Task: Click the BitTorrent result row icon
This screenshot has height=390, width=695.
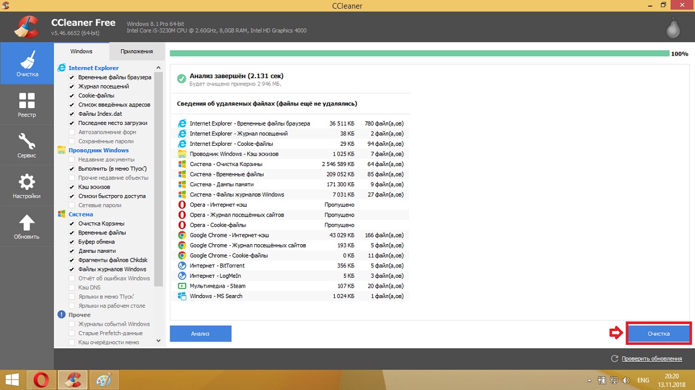Action: pyautogui.click(x=182, y=266)
